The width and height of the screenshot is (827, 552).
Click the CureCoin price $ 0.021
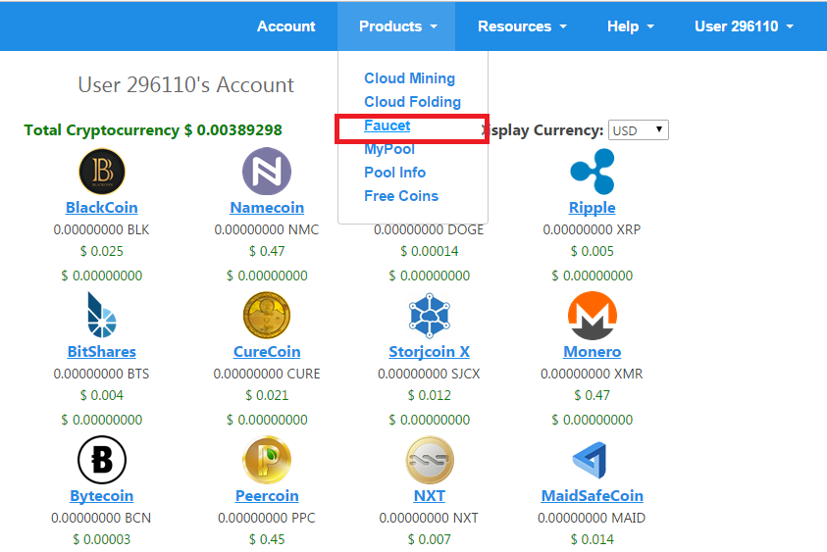[x=267, y=395]
